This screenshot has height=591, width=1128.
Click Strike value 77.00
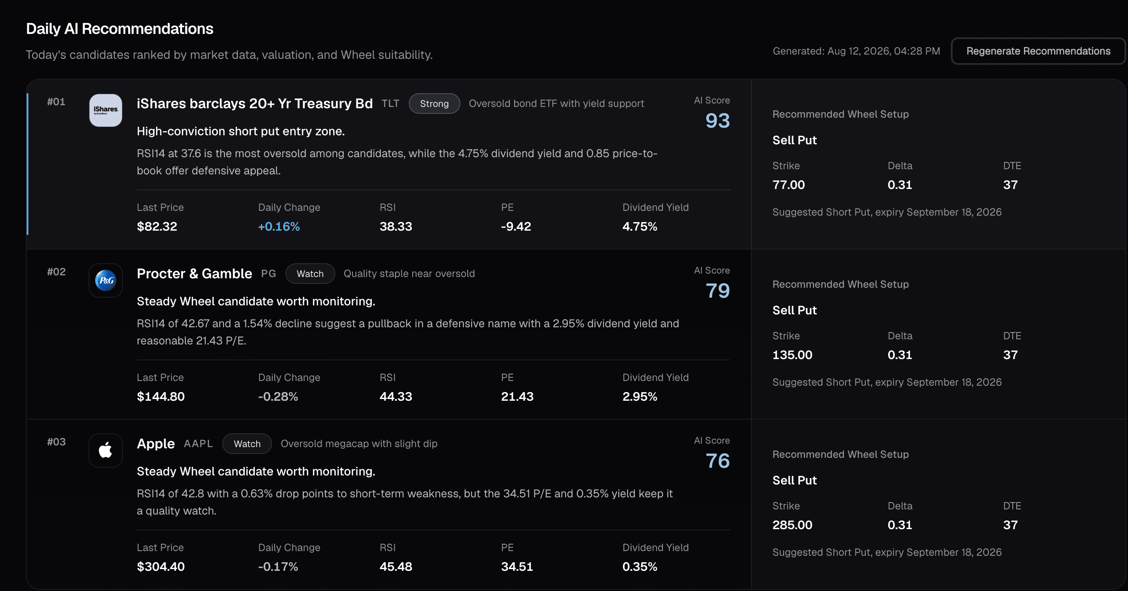789,185
